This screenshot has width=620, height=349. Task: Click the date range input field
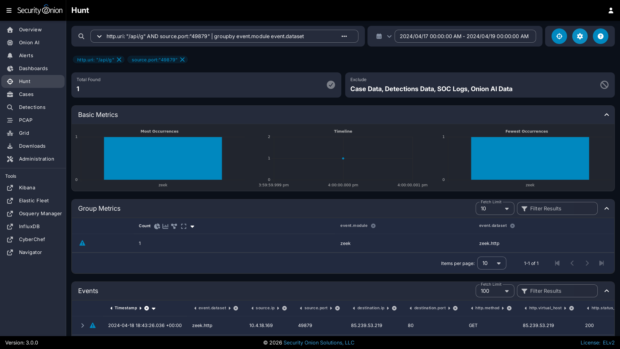465,36
